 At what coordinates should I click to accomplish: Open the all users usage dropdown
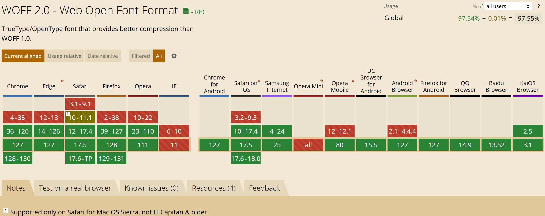click(508, 6)
